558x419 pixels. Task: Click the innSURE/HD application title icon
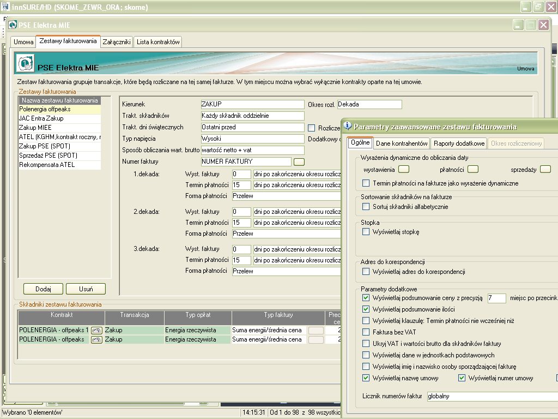(x=5, y=7)
